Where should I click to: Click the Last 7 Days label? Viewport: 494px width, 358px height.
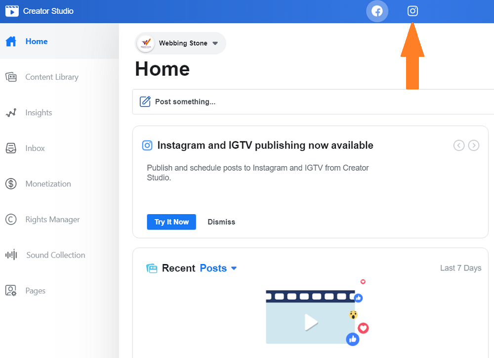[460, 268]
